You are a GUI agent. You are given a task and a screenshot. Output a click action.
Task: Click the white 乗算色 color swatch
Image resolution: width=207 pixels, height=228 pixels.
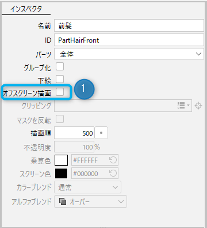(x=62, y=160)
